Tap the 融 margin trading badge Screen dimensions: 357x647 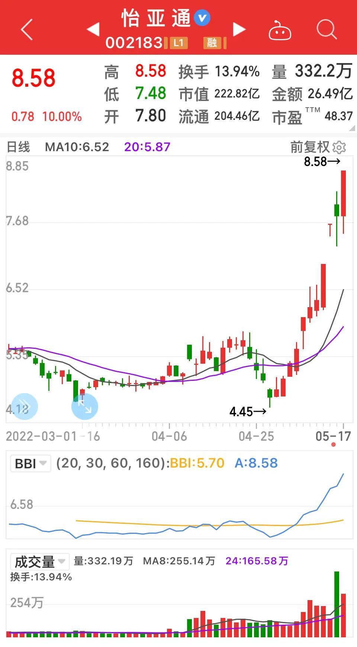[212, 43]
